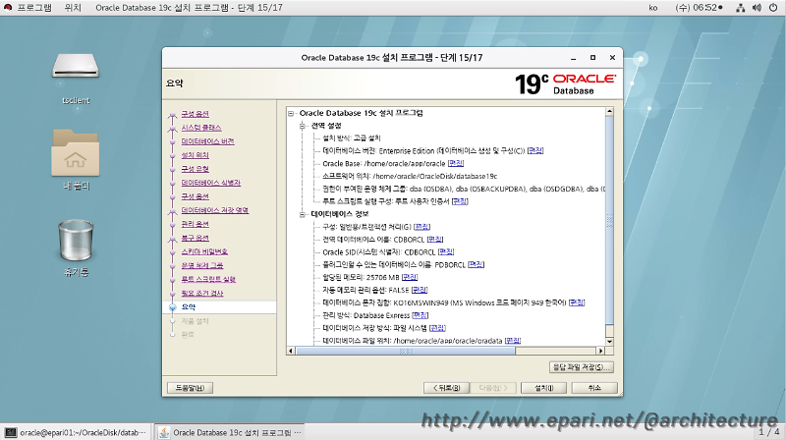Click the horizontal scrollbar right arrow
Viewport: 786px width, 440px height.
point(600,351)
